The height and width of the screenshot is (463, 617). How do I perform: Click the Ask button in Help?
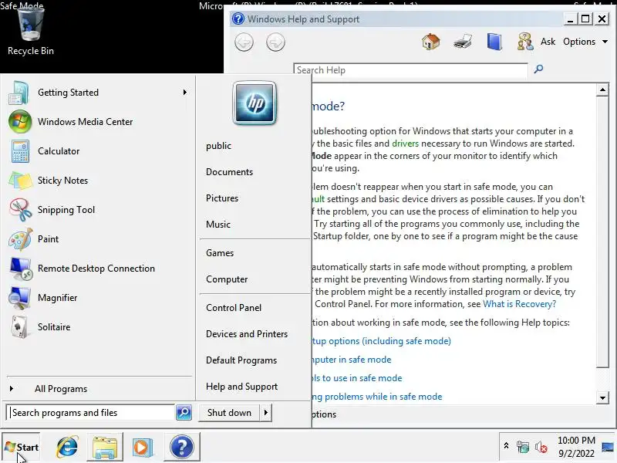548,42
